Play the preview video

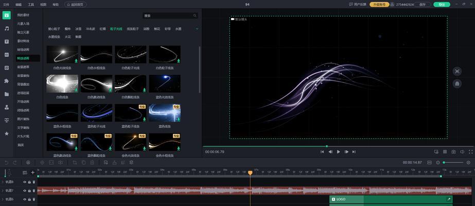click(339, 152)
